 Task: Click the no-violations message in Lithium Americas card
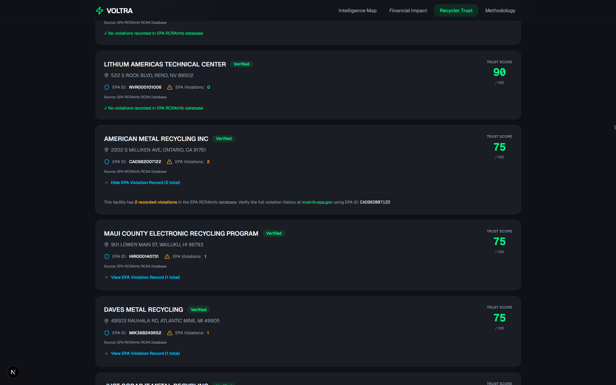click(x=153, y=108)
